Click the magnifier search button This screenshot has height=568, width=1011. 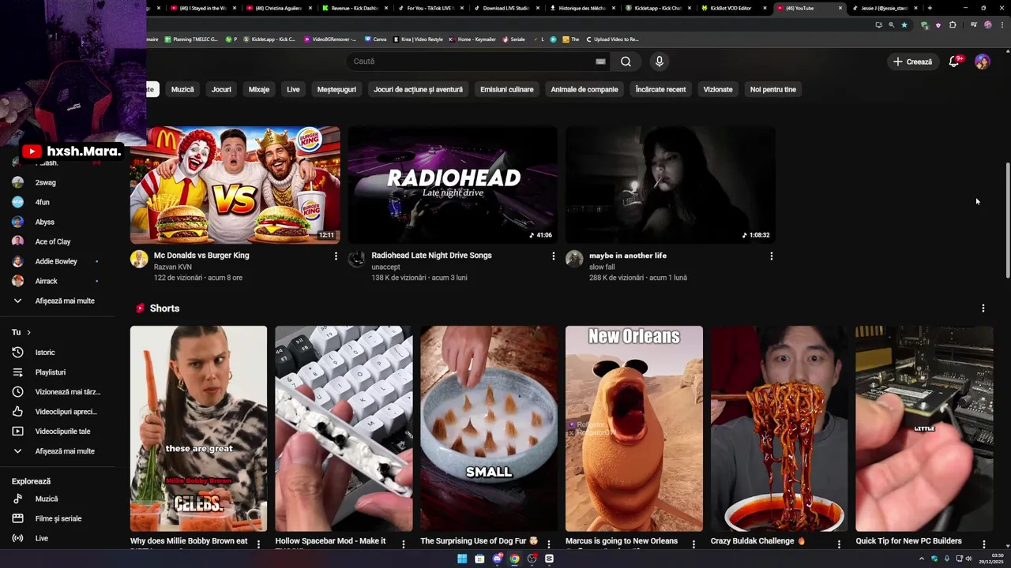626,62
